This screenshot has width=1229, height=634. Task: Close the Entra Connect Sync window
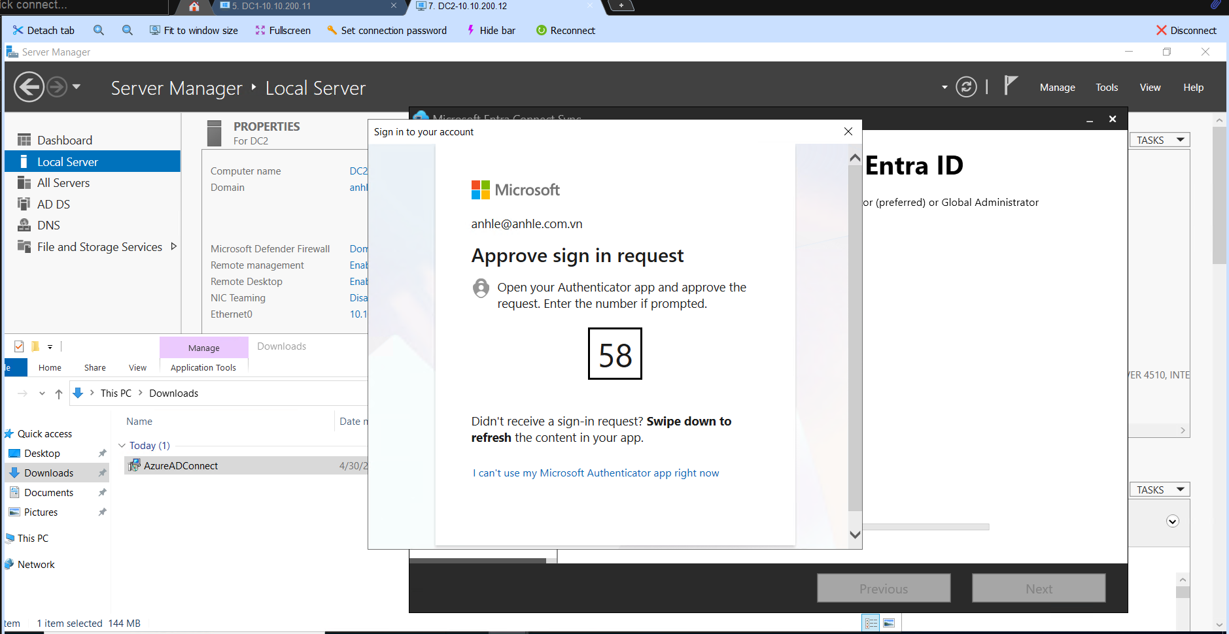point(1113,119)
